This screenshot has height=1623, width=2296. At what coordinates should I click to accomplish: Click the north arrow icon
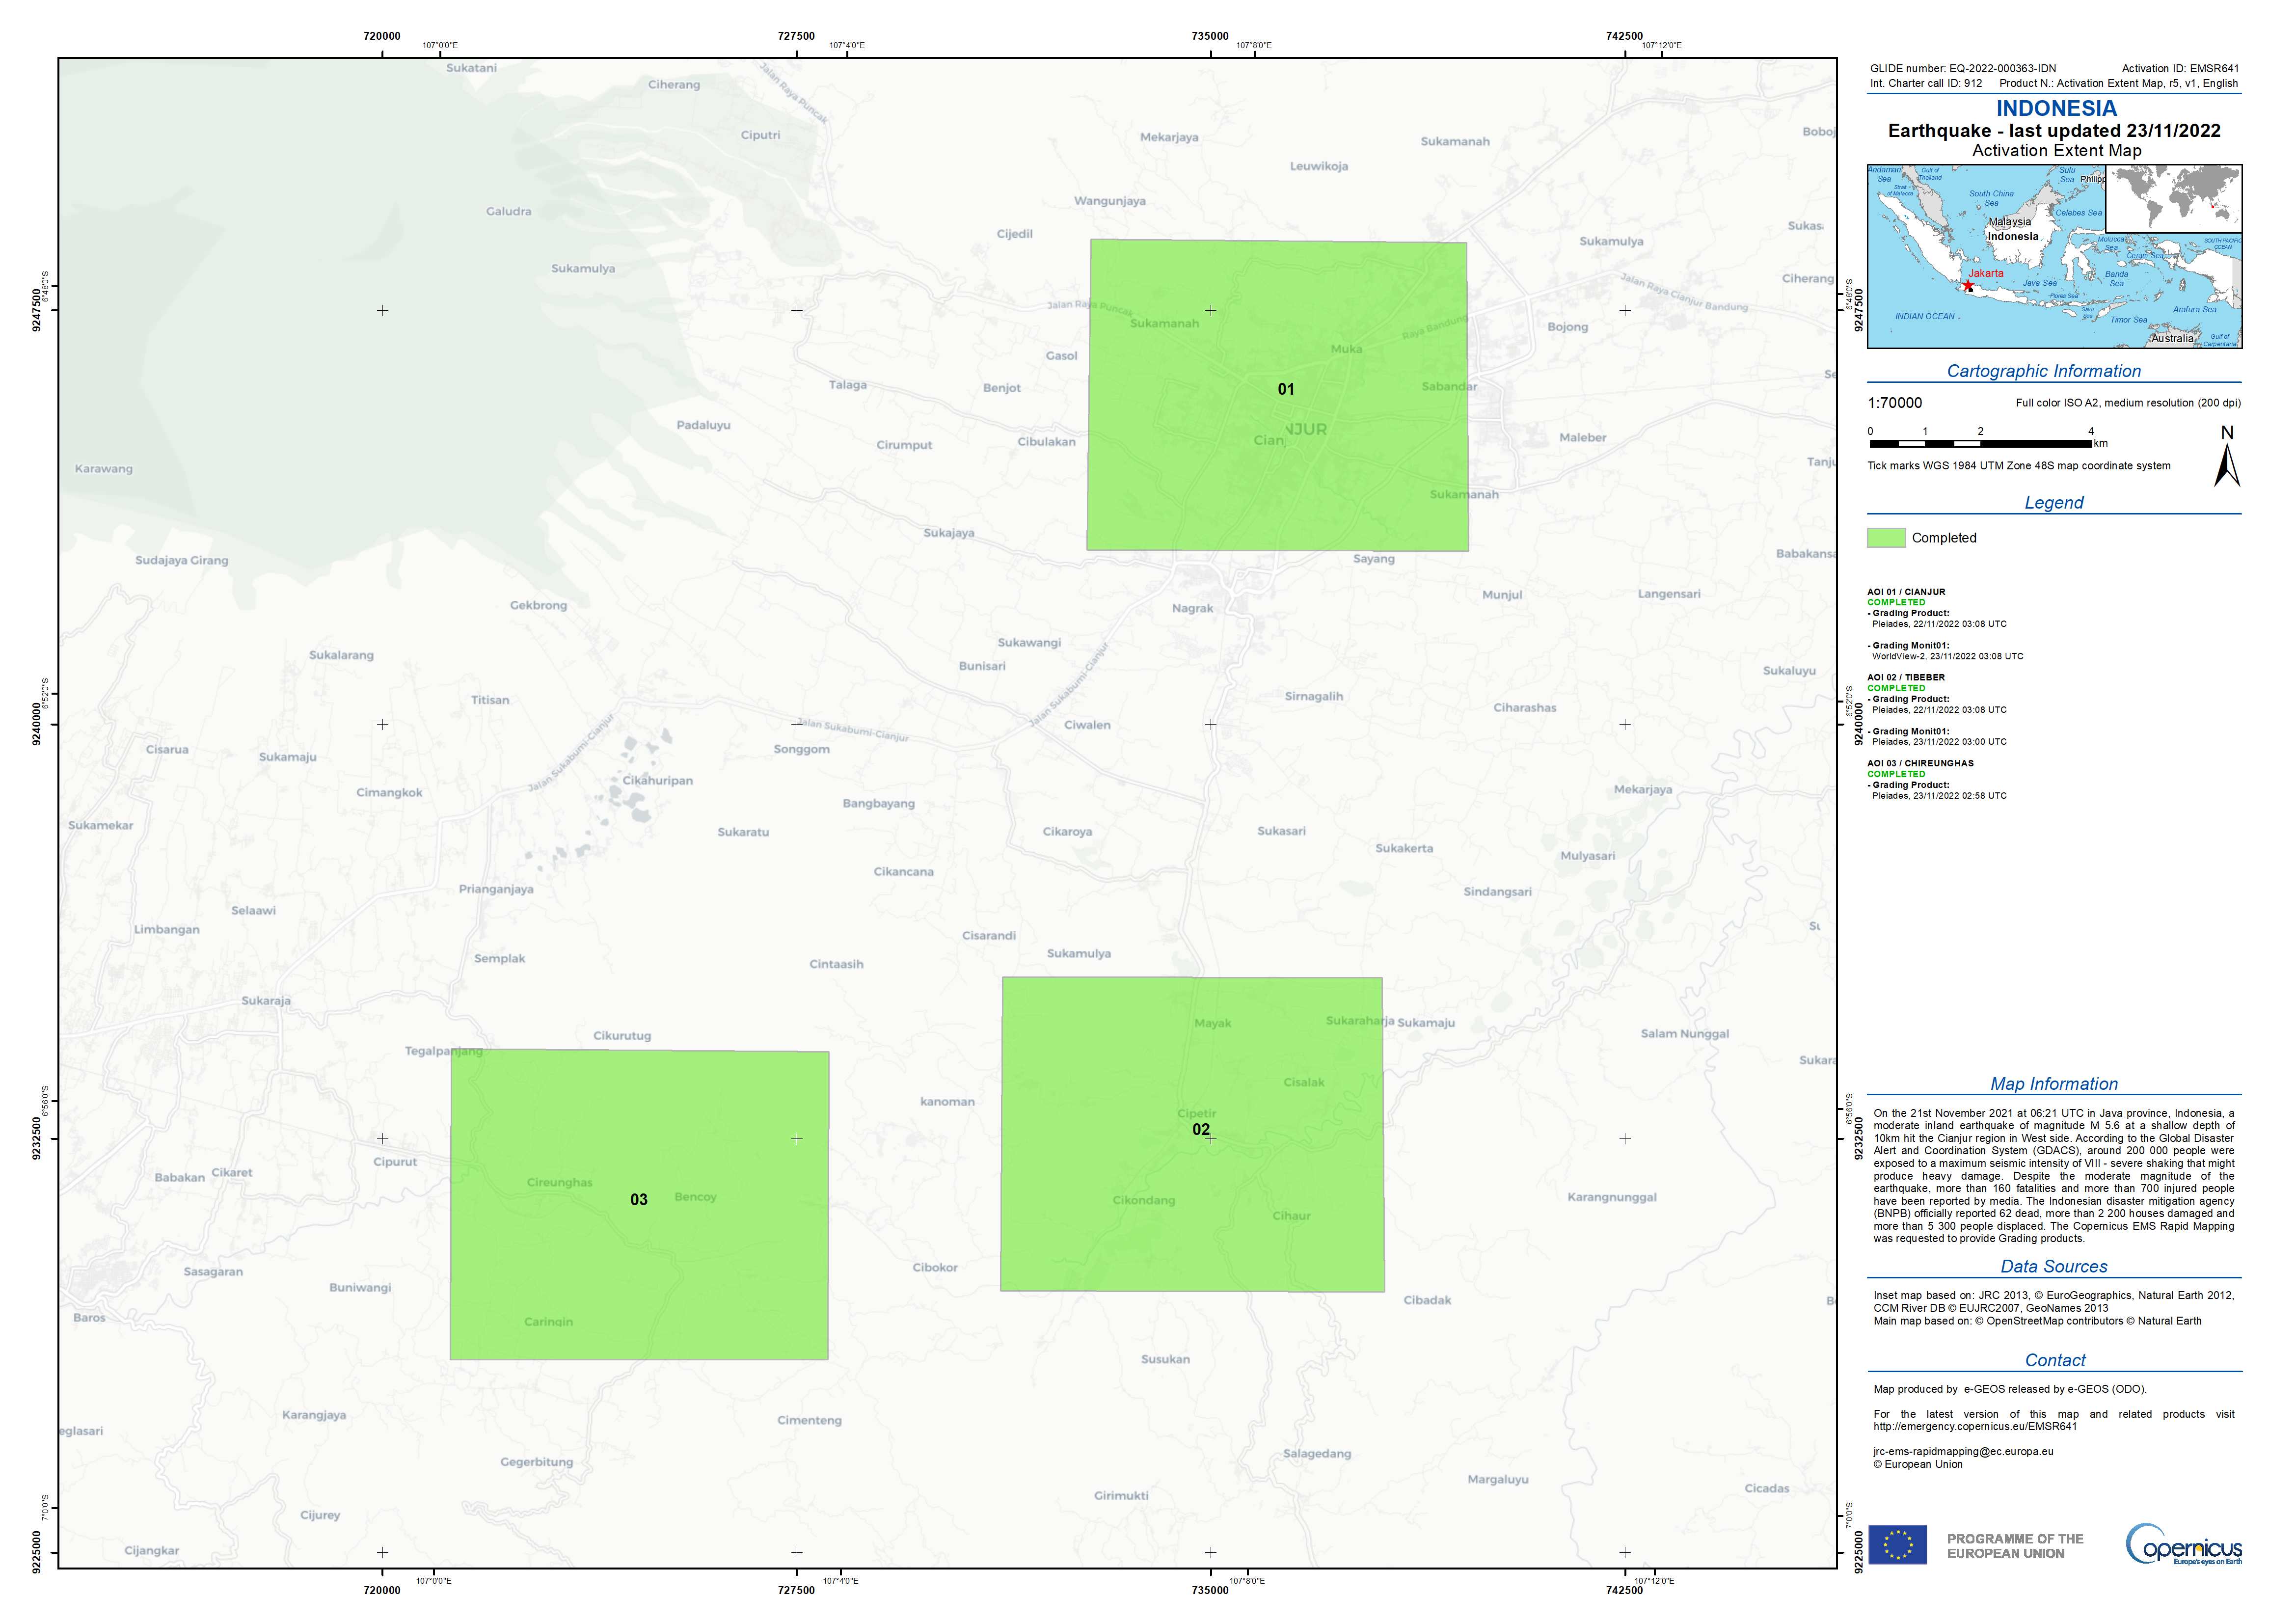[2226, 466]
